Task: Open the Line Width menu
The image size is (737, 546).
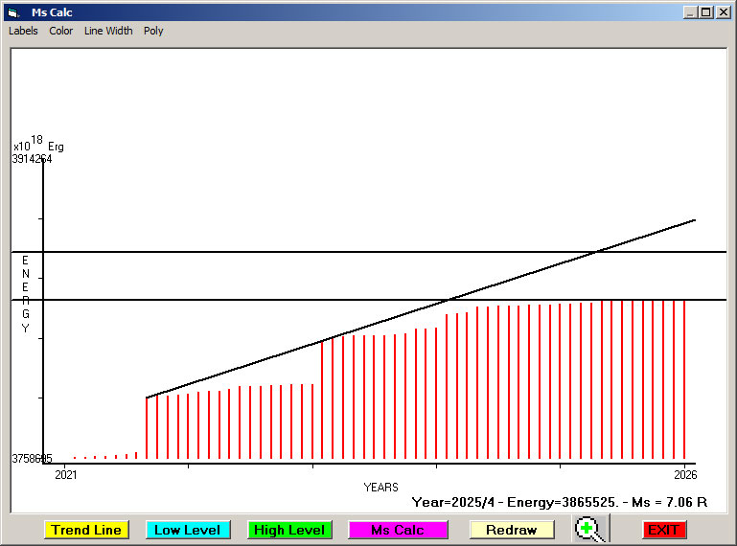Action: tap(108, 31)
